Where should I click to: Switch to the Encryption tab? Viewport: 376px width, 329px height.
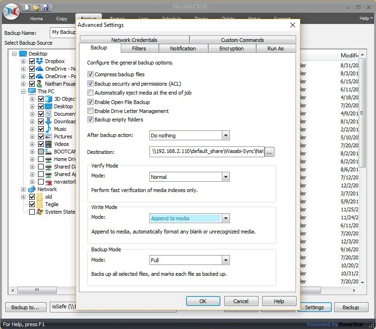pyautogui.click(x=232, y=48)
